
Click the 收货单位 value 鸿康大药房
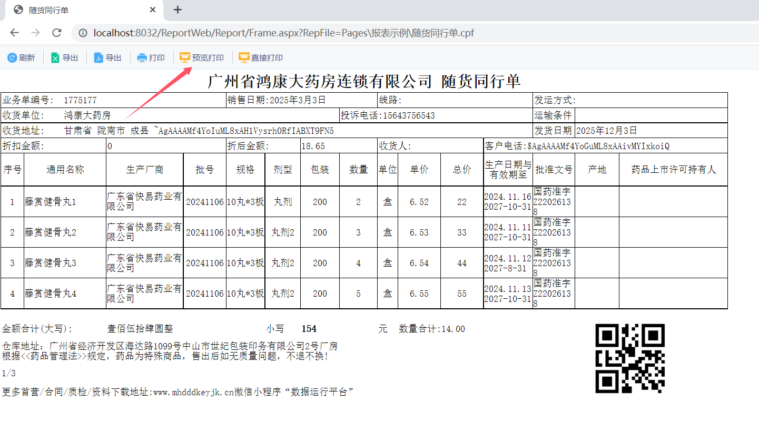click(87, 115)
